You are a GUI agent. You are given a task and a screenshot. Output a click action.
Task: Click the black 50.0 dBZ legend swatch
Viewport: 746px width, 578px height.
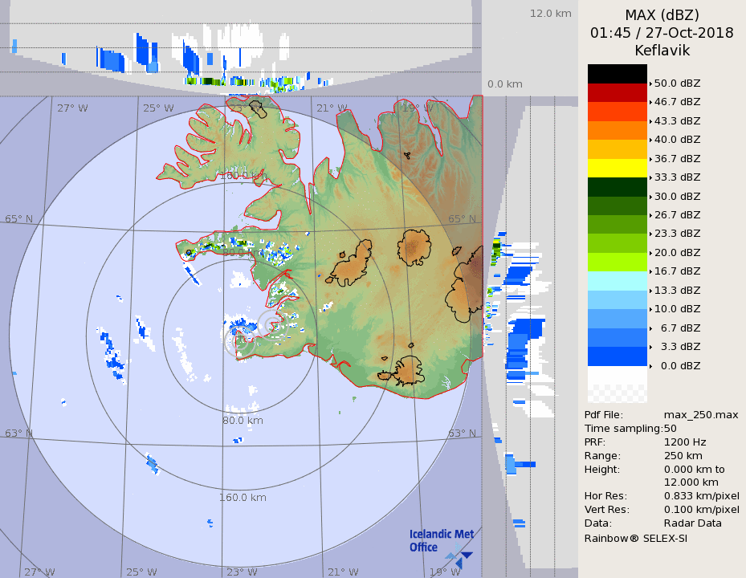click(617, 74)
